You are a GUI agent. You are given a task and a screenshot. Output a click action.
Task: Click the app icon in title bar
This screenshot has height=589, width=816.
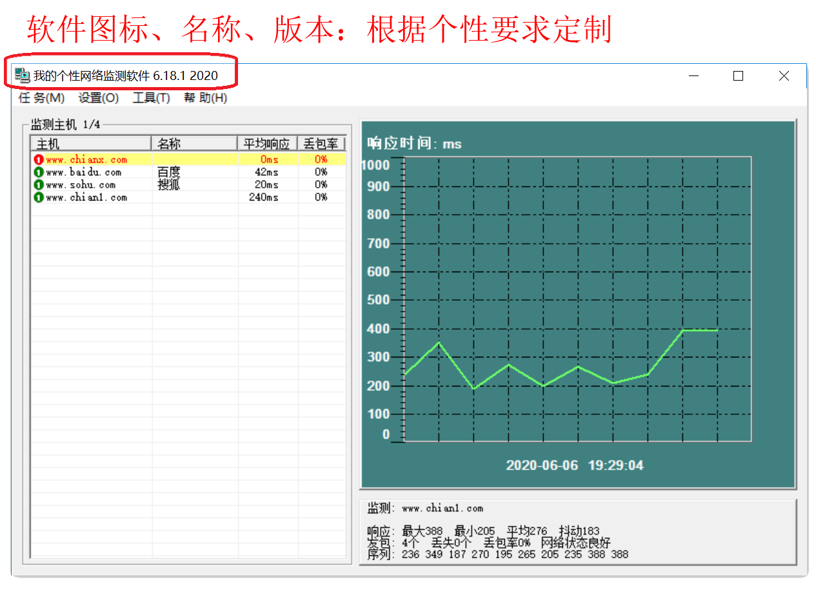22,75
